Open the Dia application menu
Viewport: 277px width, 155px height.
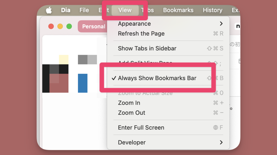pos(65,10)
